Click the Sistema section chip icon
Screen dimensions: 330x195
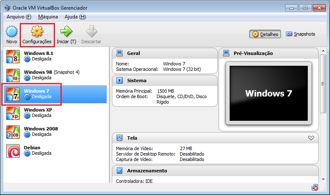120,81
